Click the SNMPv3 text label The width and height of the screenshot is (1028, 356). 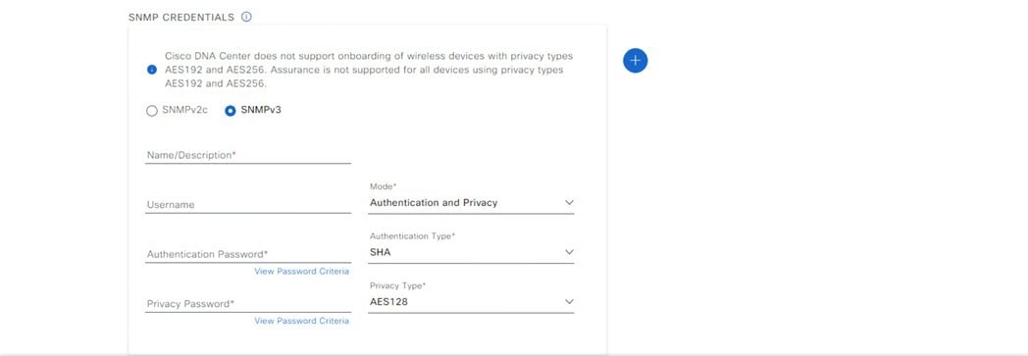261,110
